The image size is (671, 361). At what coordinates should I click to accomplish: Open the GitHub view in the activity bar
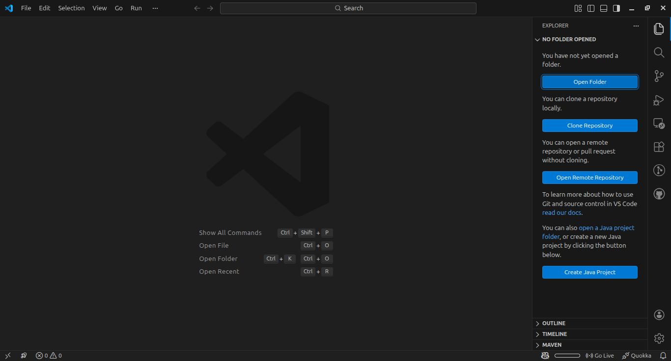tap(659, 194)
